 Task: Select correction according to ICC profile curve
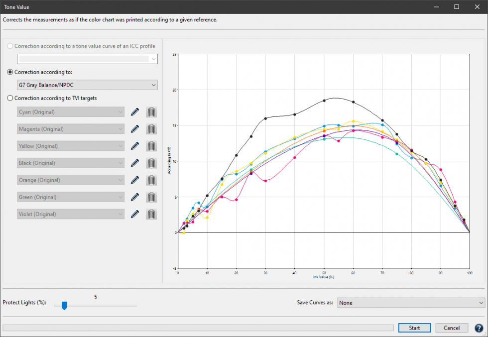click(x=9, y=45)
